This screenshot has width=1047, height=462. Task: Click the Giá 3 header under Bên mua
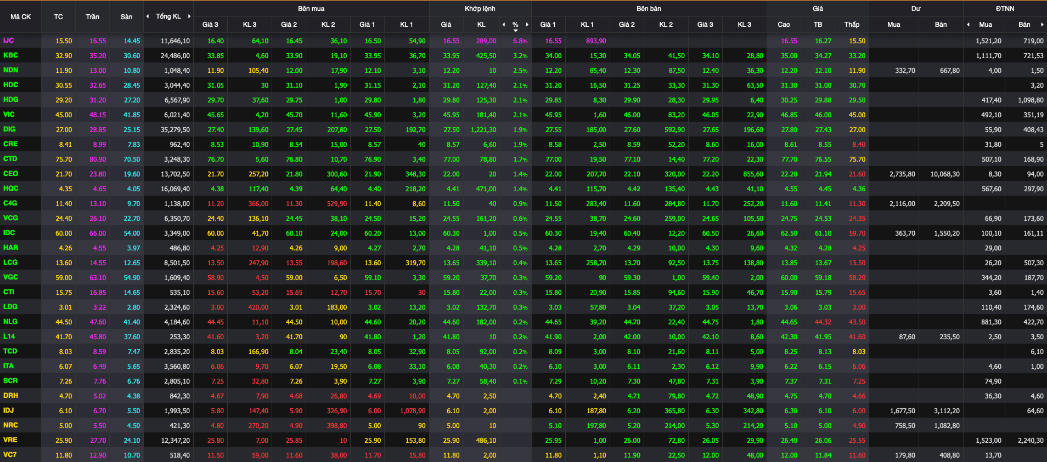tap(210, 25)
